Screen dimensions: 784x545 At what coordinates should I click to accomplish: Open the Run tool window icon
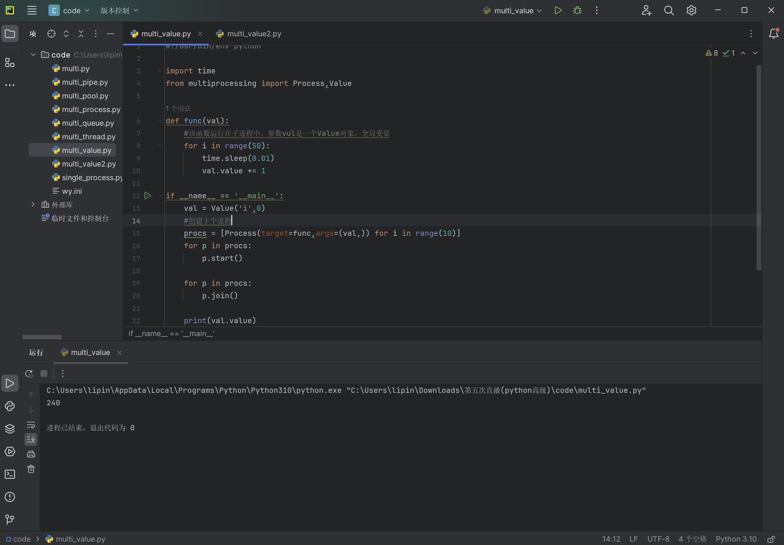click(x=10, y=383)
